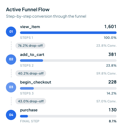The width and height of the screenshot is (123, 130).
Task: Click the 57.0% Conv. text
Action: (106, 101)
